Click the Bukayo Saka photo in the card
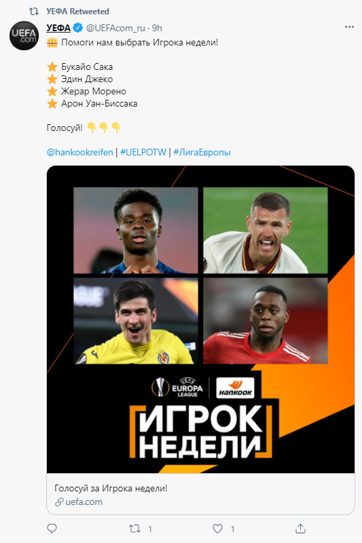 (x=136, y=230)
